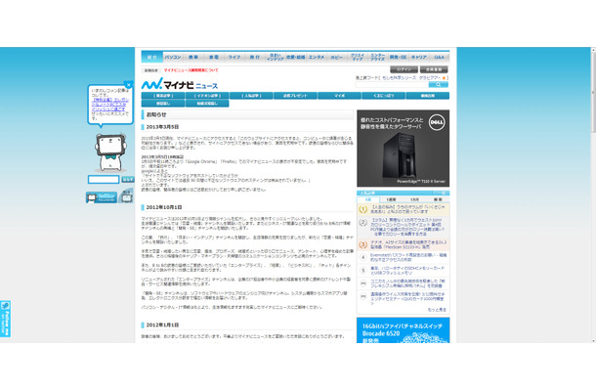
Task: Click the search magnifier button
Action: pyautogui.click(x=439, y=85)
